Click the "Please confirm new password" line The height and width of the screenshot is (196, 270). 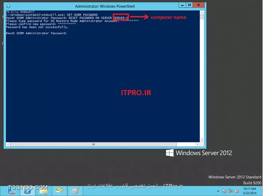tap(41, 24)
